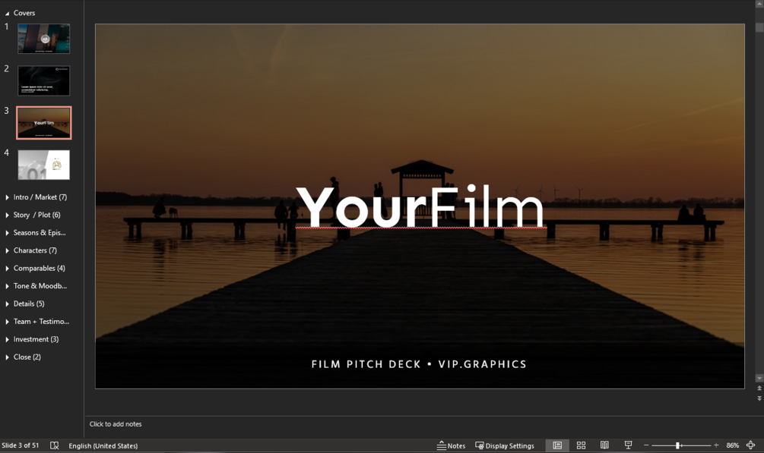Click the zoom slider handle
The image size is (764, 453).
click(x=678, y=445)
